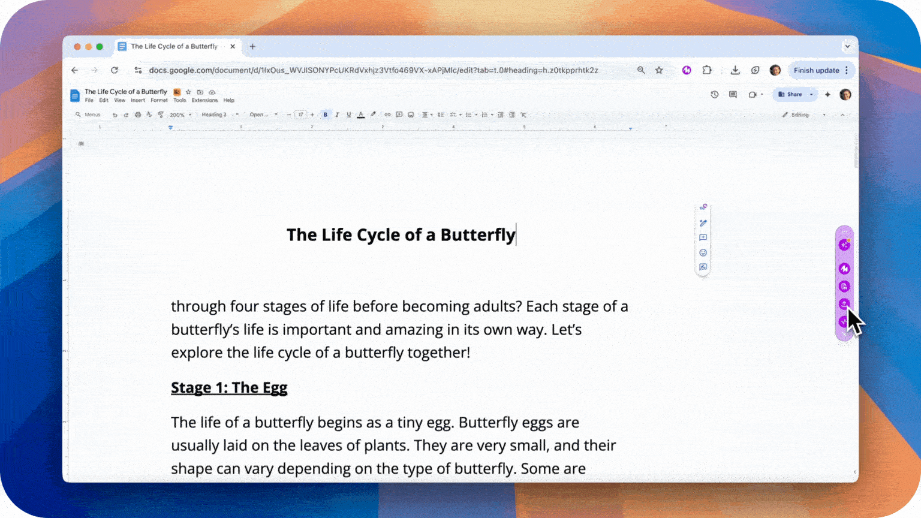Screen dimensions: 921x518
Task: Open the Format menu
Action: (159, 100)
